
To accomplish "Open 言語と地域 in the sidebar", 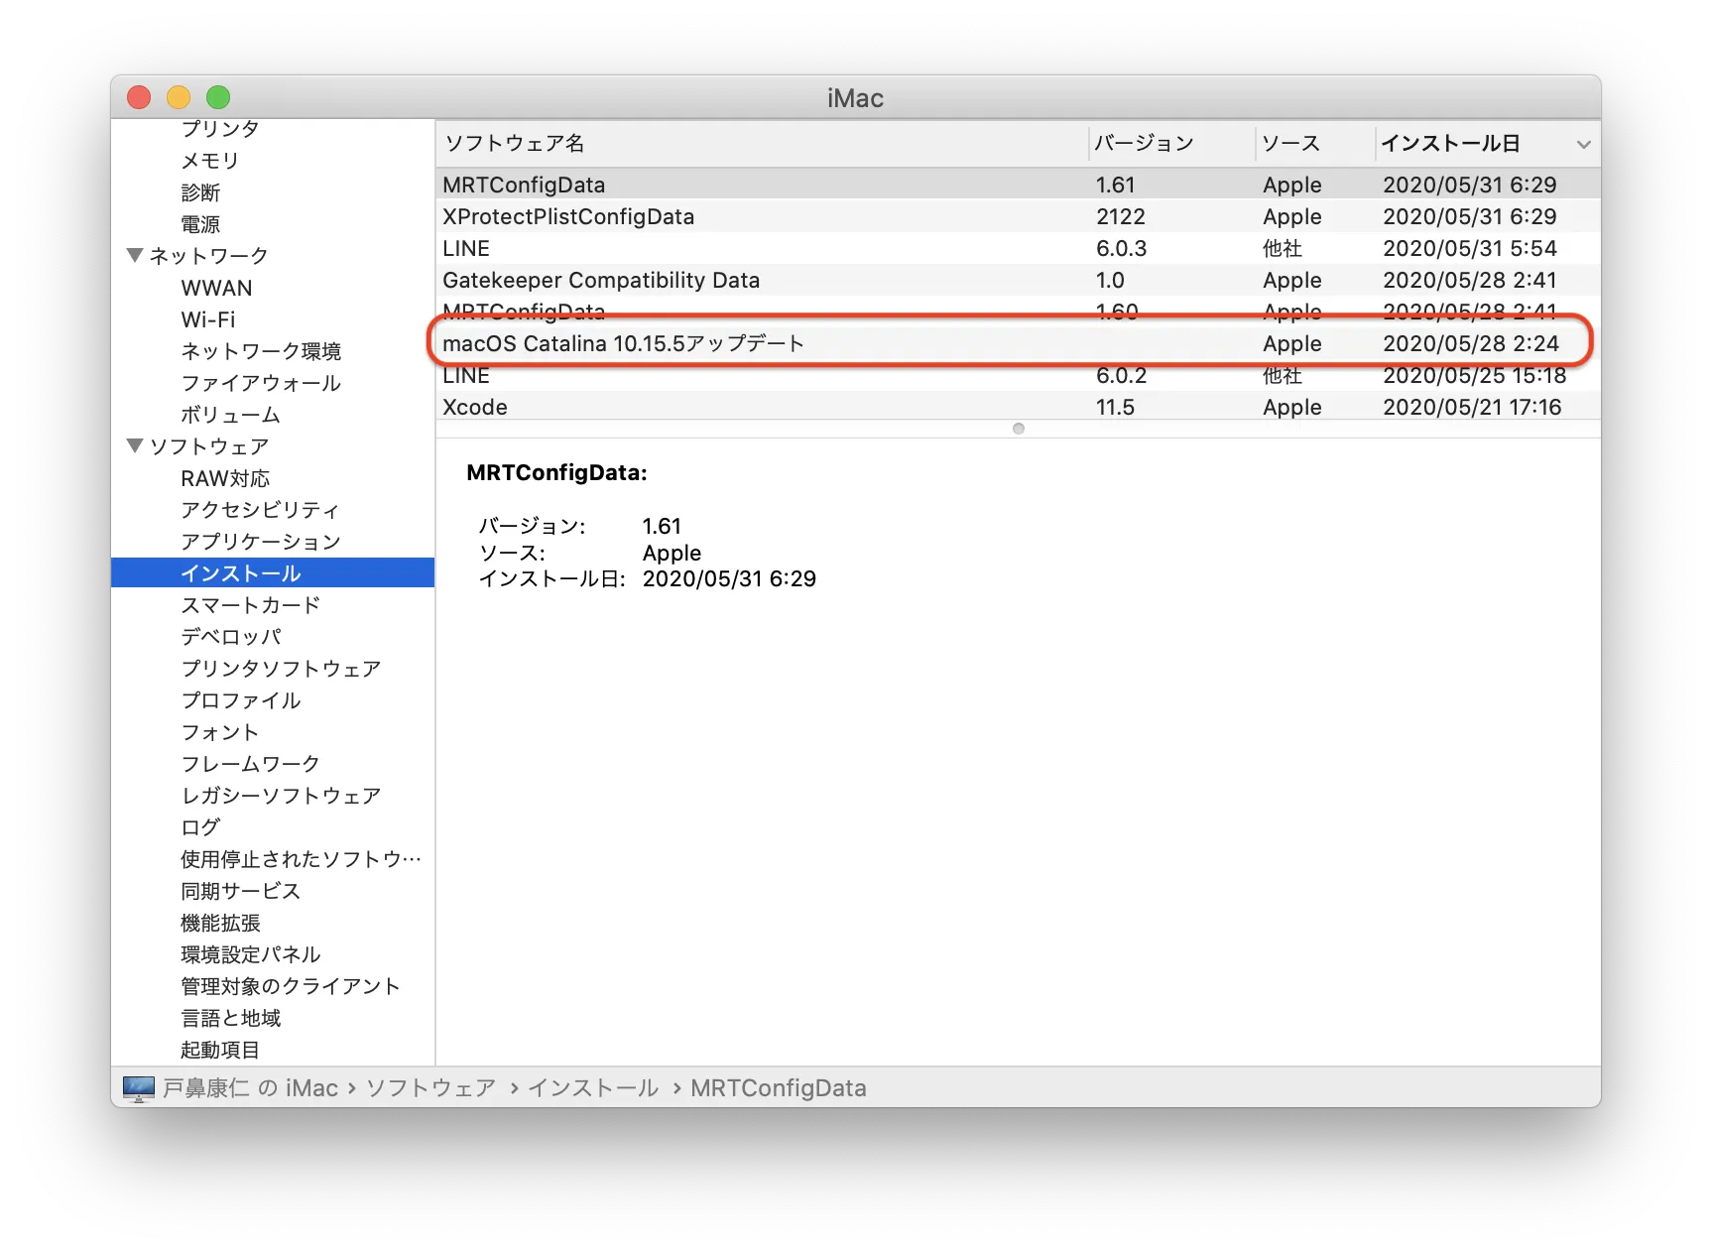I will coord(230,1018).
